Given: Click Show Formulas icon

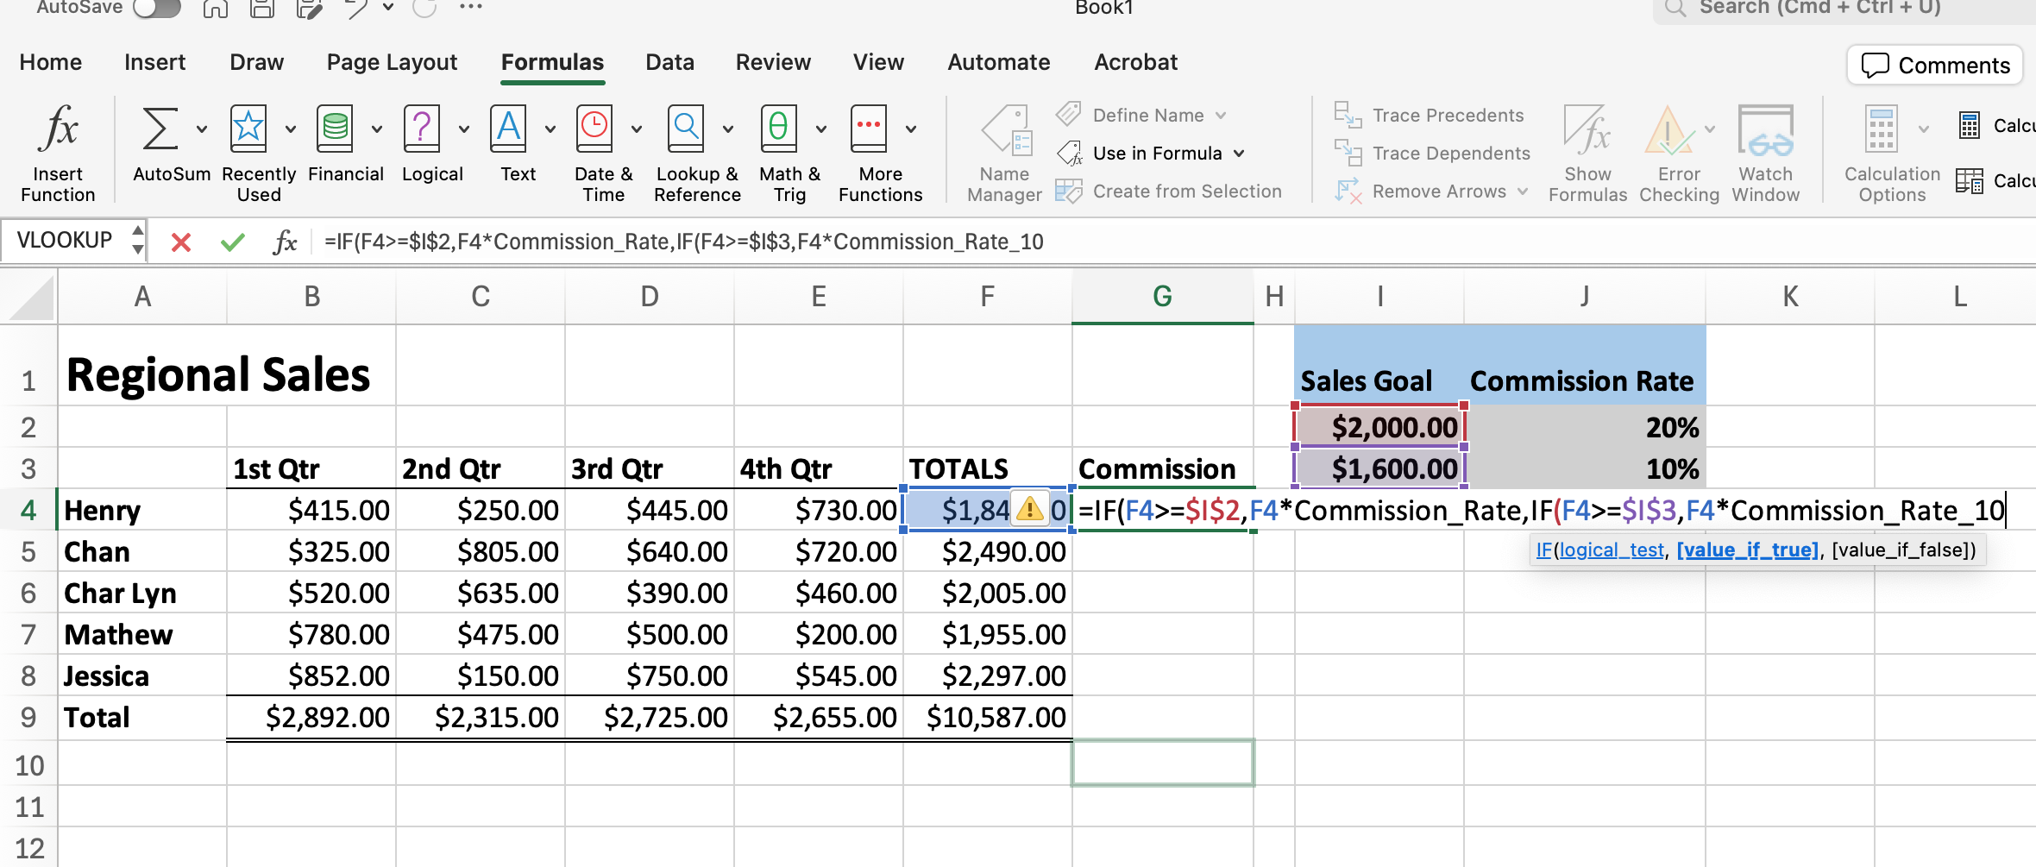Looking at the screenshot, I should coord(1587,129).
